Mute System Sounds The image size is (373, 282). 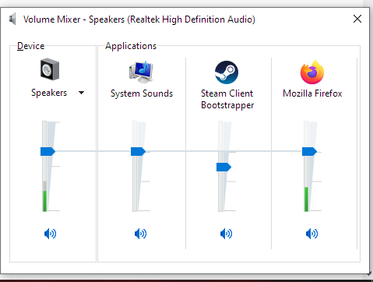(140, 234)
